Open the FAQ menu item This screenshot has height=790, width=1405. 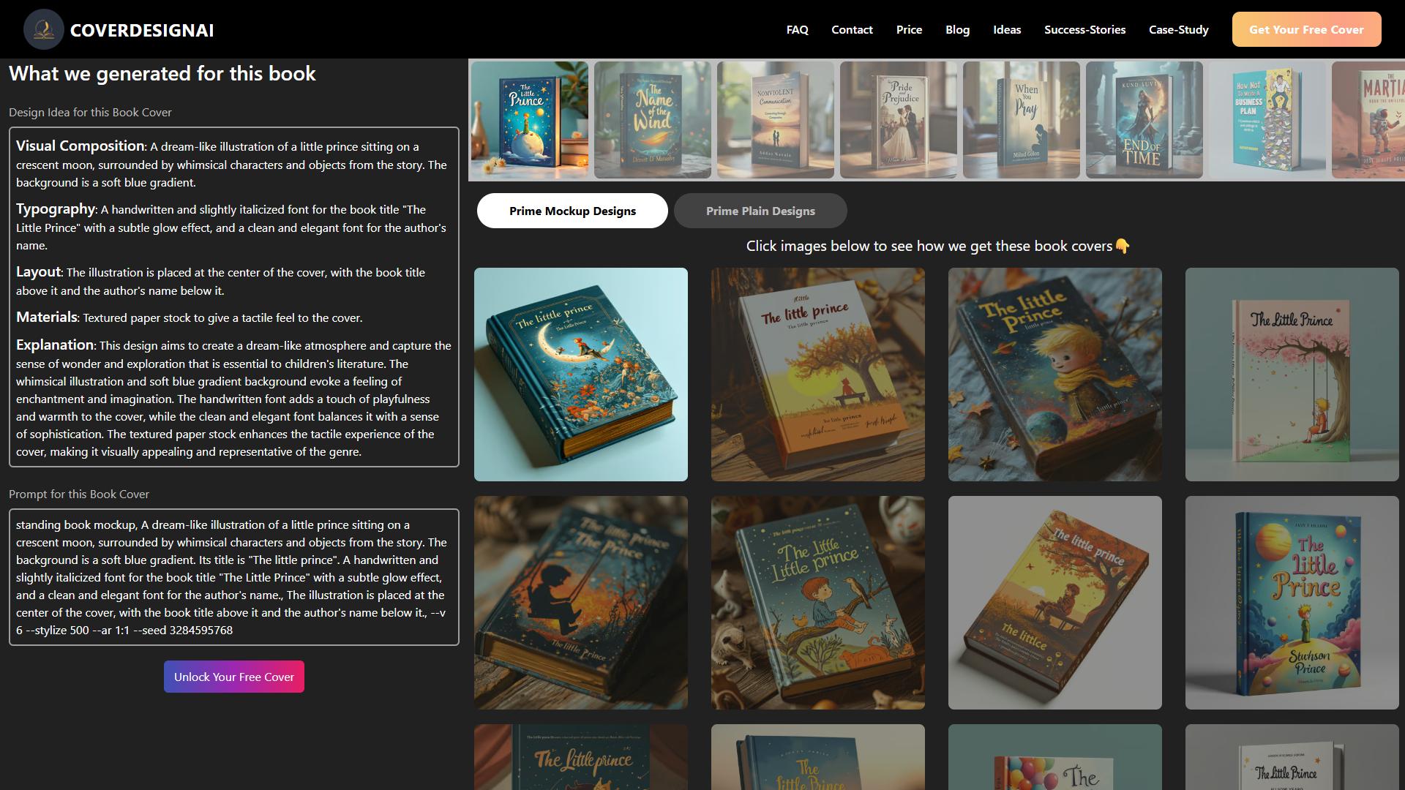(x=798, y=29)
